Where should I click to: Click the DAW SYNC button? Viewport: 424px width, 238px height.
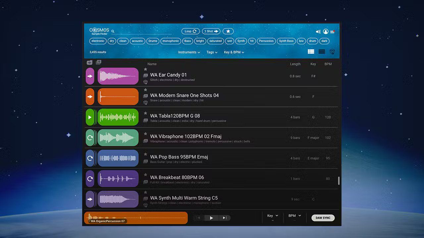(323, 218)
